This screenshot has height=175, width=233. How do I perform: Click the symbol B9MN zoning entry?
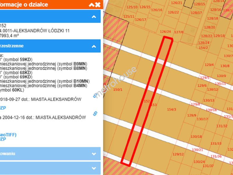coord(43,64)
